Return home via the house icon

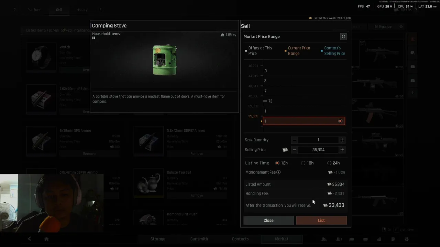46,239
